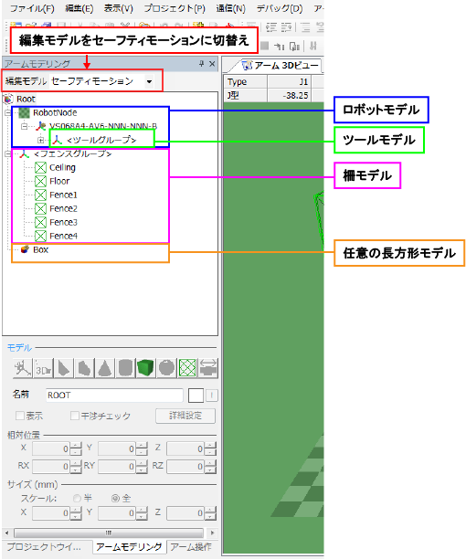Screen dimensions: 466x559
Task: Toggle the 表示 checkbox
Action: coord(20,416)
